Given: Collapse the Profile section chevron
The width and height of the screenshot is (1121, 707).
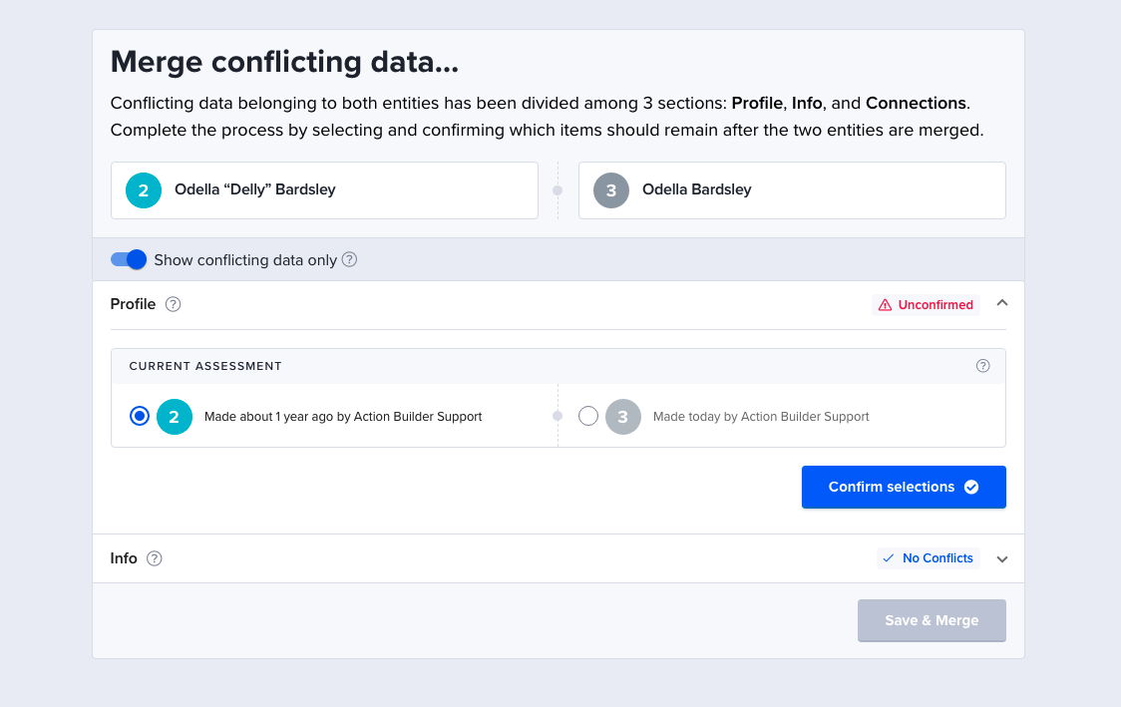Looking at the screenshot, I should pyautogui.click(x=1002, y=303).
